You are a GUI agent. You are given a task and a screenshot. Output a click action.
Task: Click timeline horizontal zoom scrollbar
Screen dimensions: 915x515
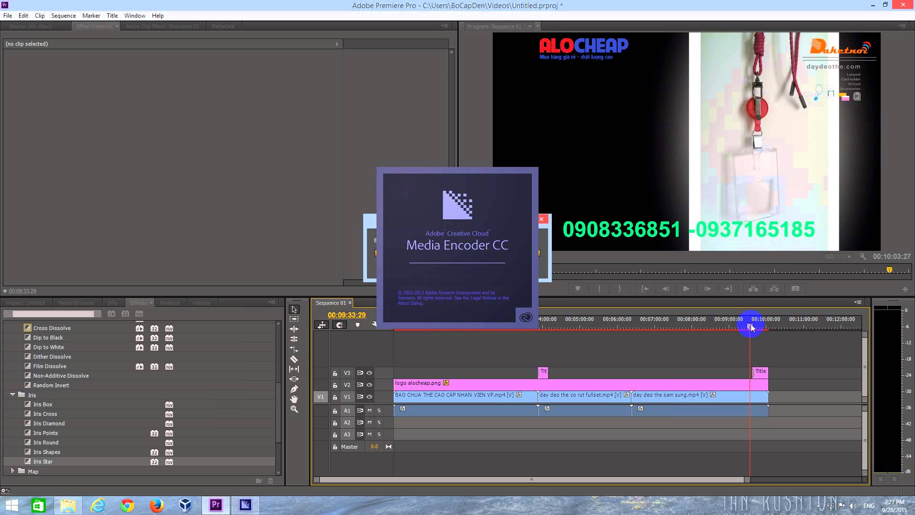point(531,480)
